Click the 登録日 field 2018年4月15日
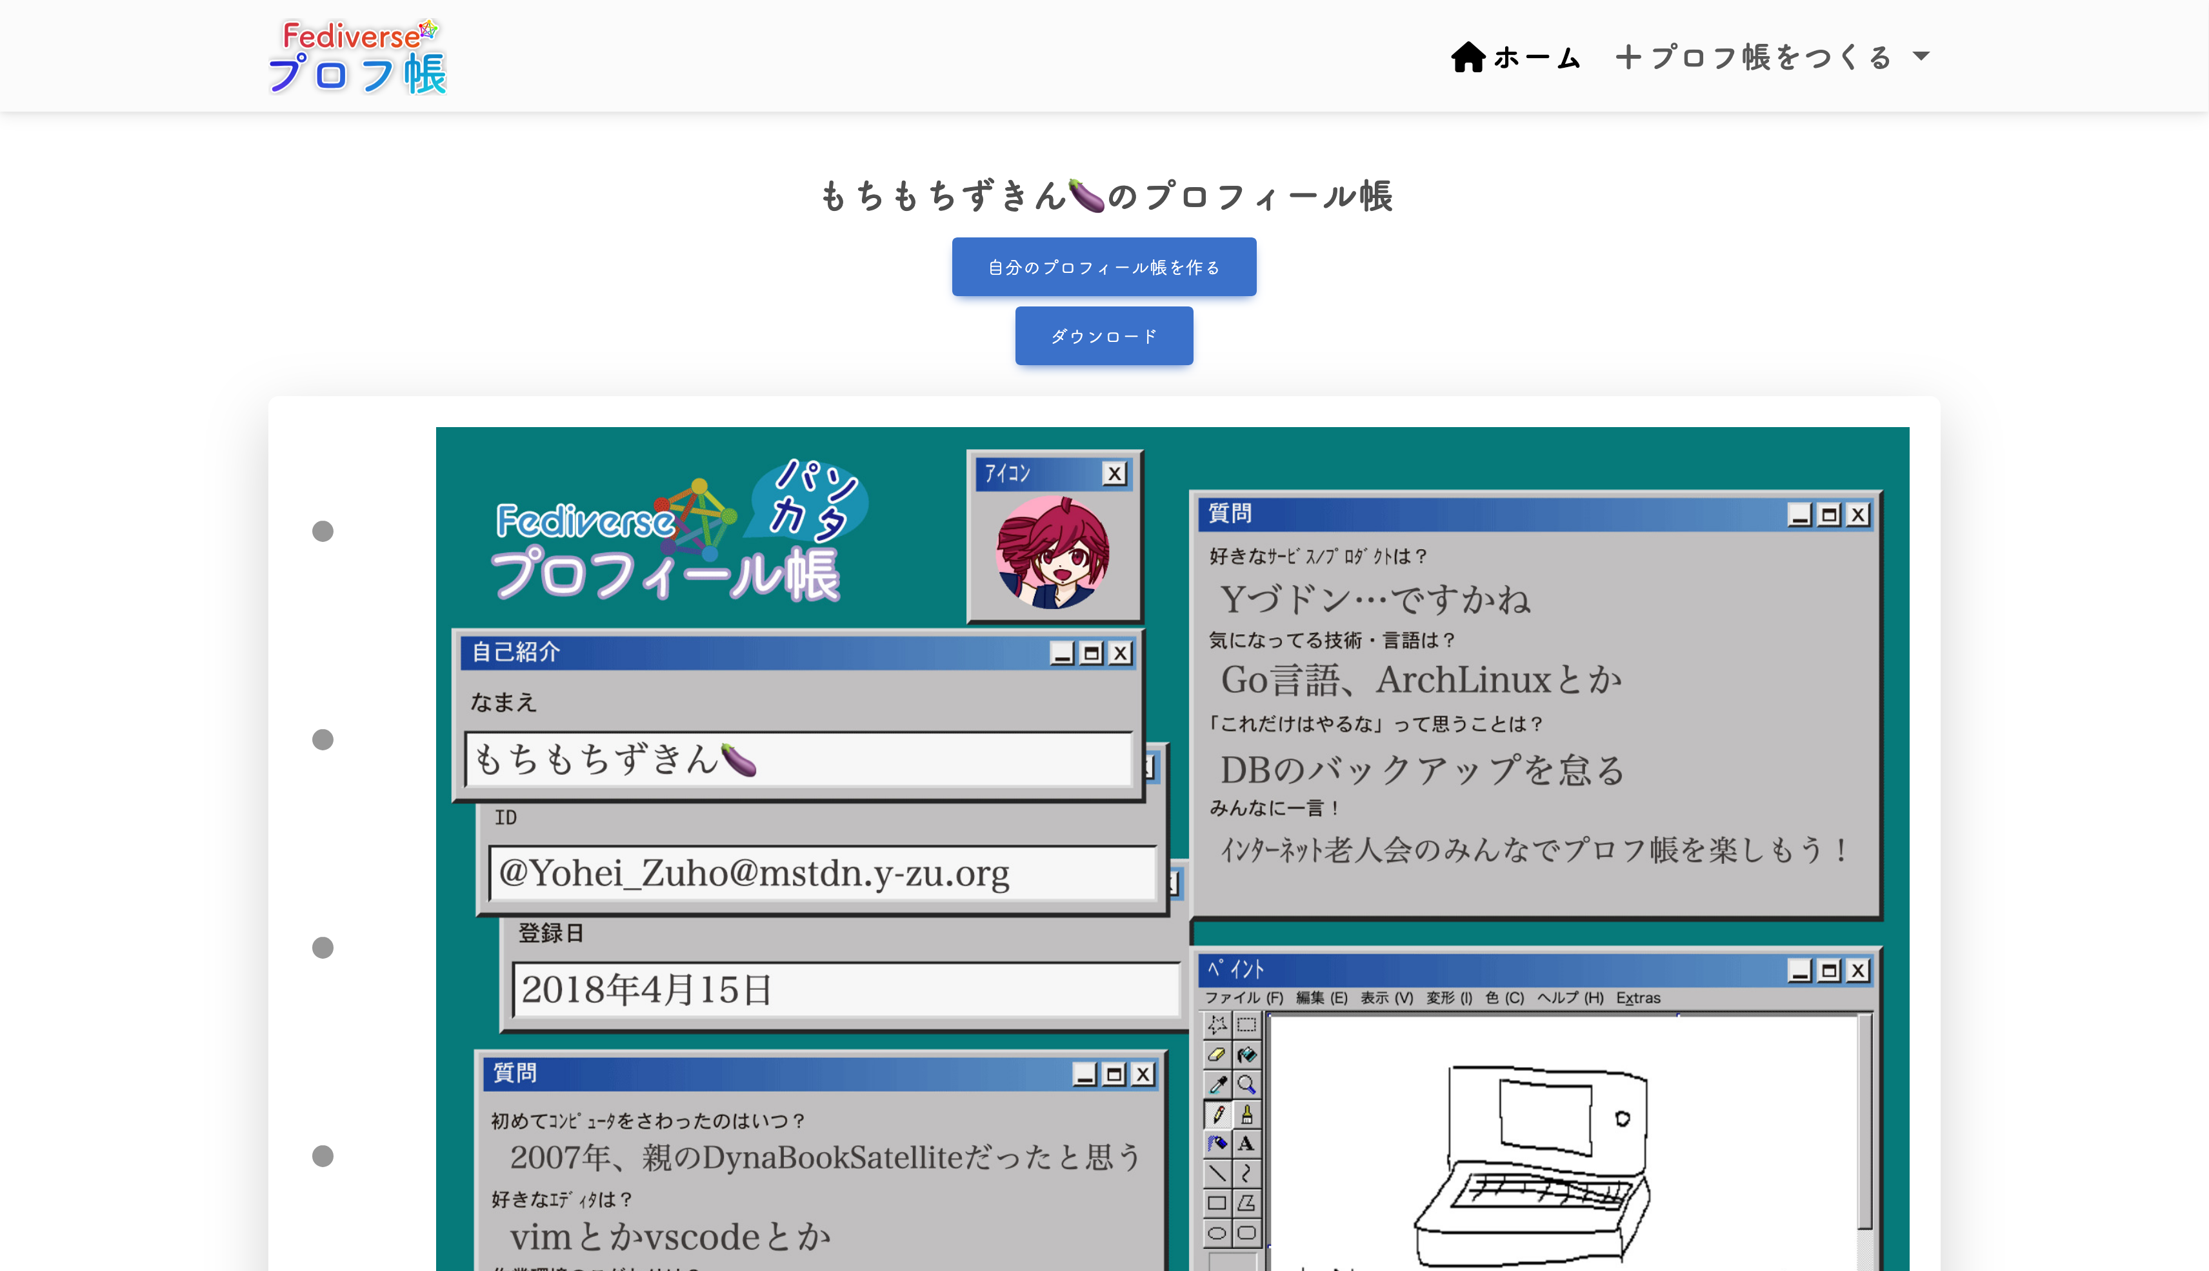 [846, 989]
